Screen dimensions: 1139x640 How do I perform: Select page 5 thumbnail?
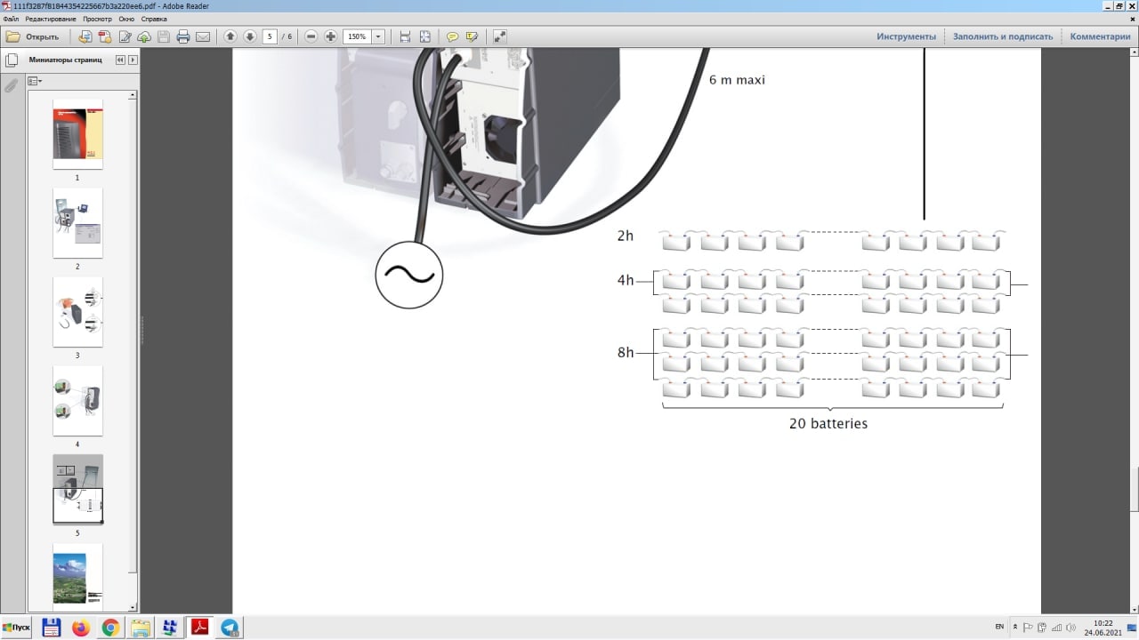(x=77, y=489)
